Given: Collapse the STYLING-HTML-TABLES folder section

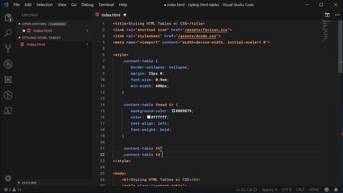Looking at the screenshot, I should [x=41, y=38].
